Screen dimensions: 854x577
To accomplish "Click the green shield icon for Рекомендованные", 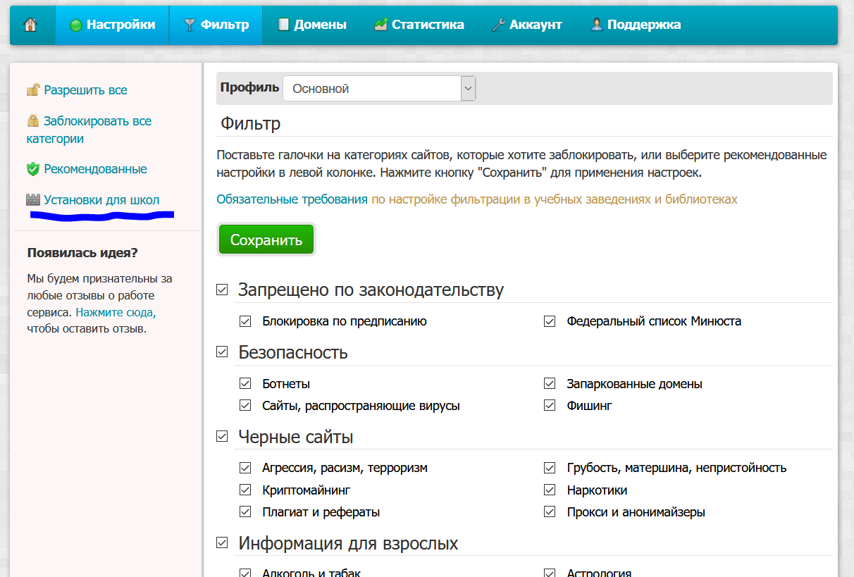I will tap(33, 169).
